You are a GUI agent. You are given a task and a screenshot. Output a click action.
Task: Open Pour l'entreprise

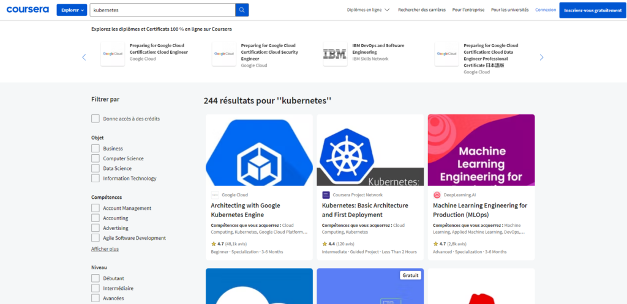click(468, 10)
